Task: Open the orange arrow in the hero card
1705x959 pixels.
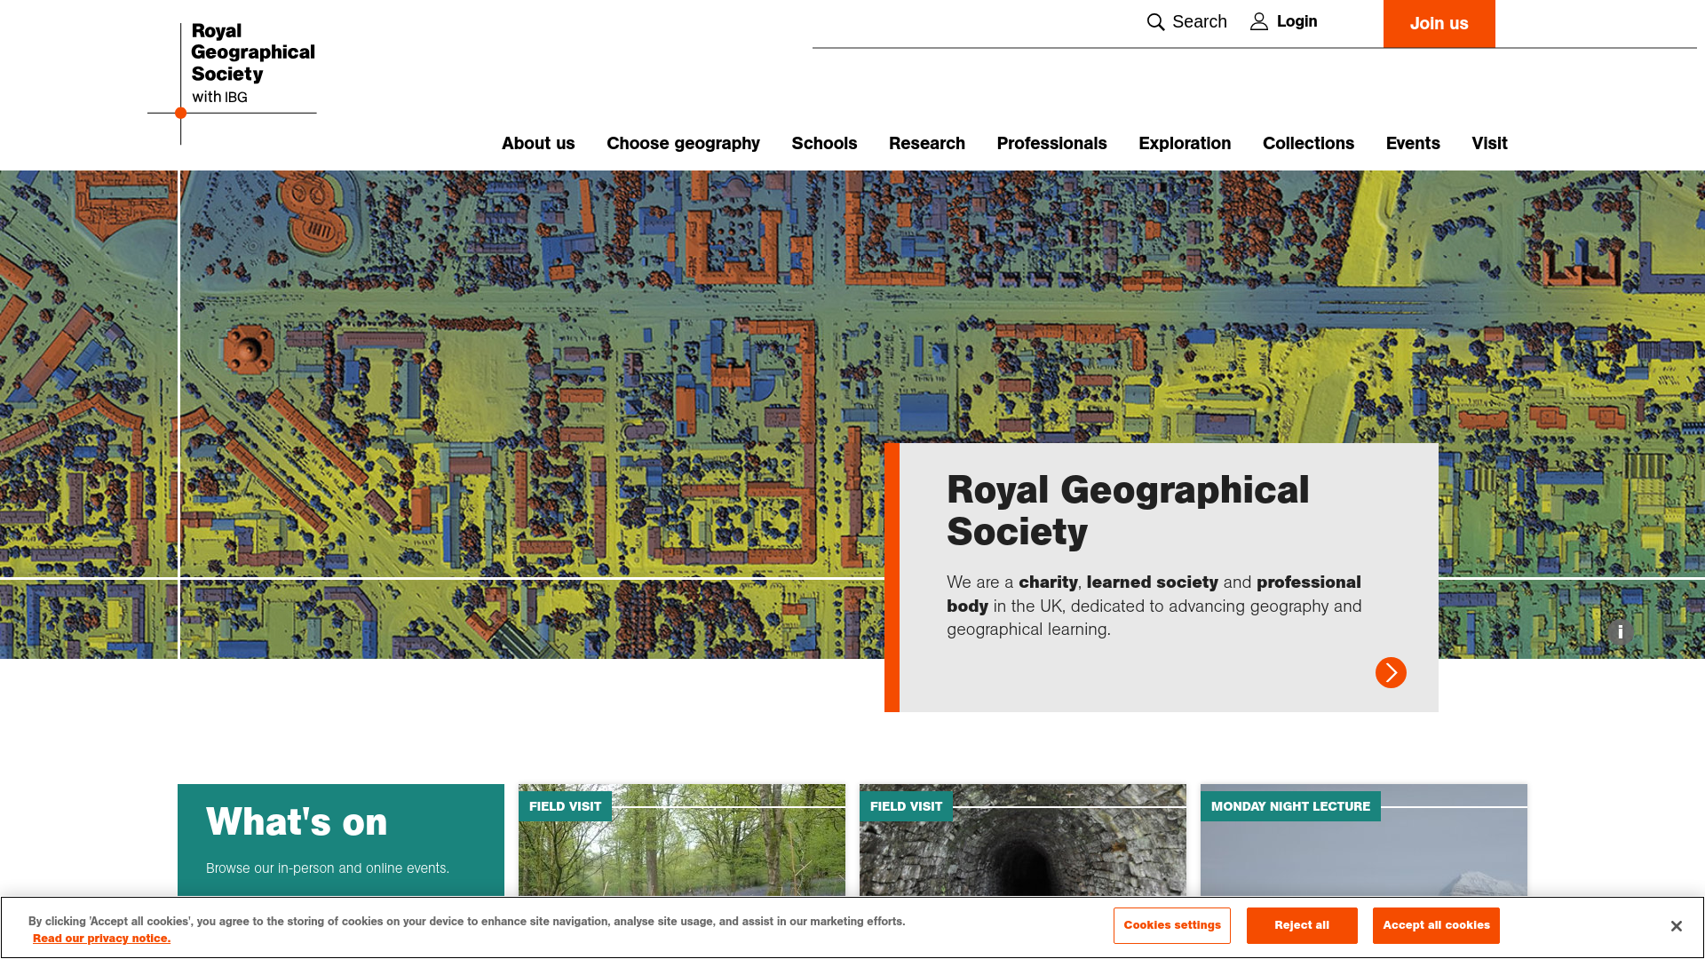Action: (1391, 672)
